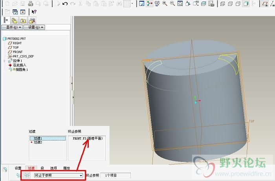Screen dimensions: 275x181
Task: Click the Zoom Out magnifier
Action: tap(172, 3)
